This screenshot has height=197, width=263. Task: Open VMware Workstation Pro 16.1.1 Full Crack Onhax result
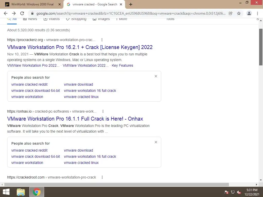(75, 119)
